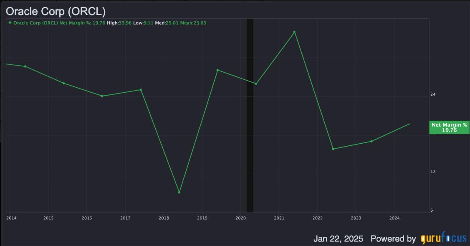Click the data point between 2016 and 2017
The width and height of the screenshot is (470, 246).
102,96
